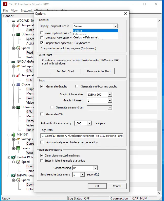
Task: Click the Voltages lightning icon under NVIDIA
Action: [18, 66]
